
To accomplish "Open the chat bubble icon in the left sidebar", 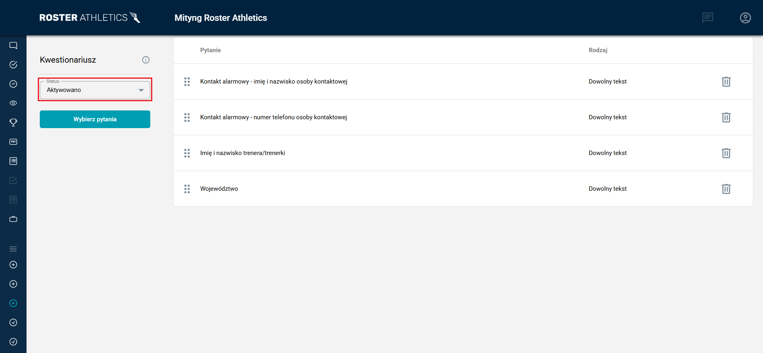I will [13, 45].
